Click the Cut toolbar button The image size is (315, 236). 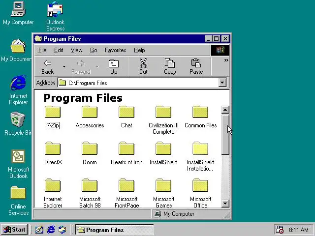point(143,67)
